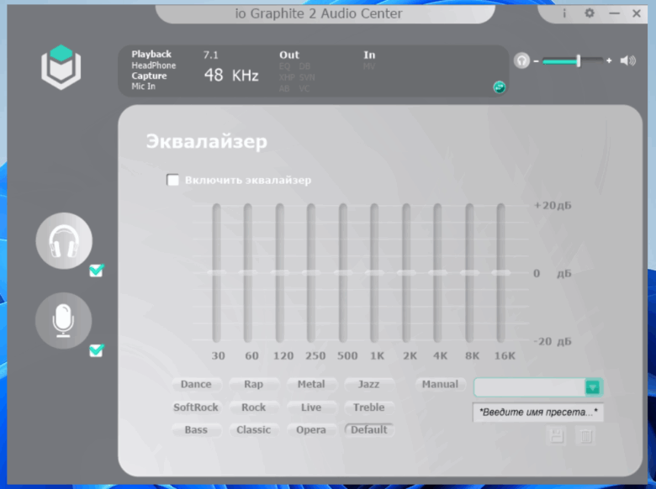
Task: Click the plus volume increase button
Action: (609, 61)
